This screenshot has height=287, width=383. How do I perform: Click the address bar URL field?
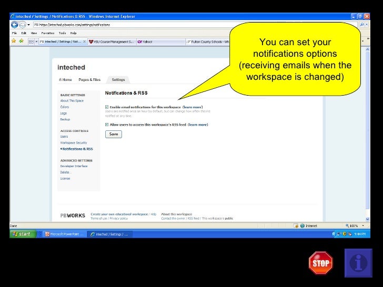coord(132,25)
